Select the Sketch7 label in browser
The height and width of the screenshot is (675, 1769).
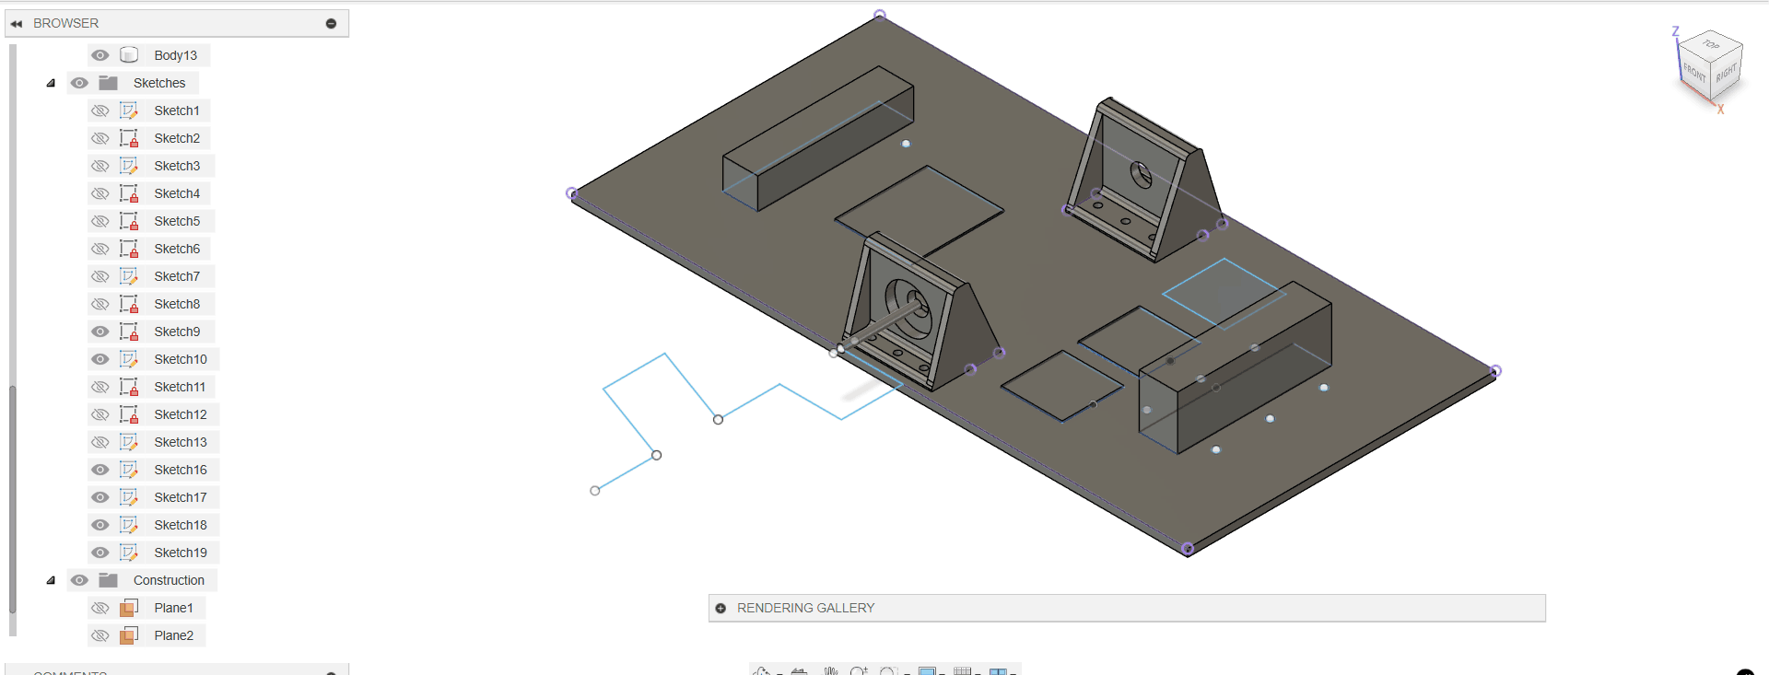pos(177,276)
